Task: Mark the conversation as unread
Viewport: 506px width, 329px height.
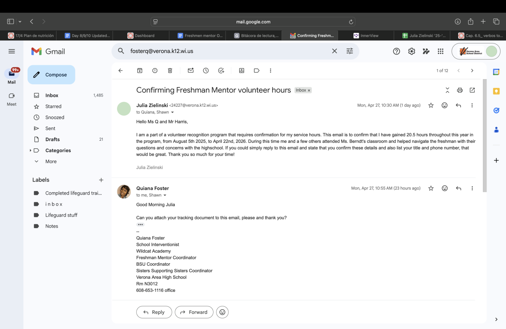Action: tap(191, 70)
